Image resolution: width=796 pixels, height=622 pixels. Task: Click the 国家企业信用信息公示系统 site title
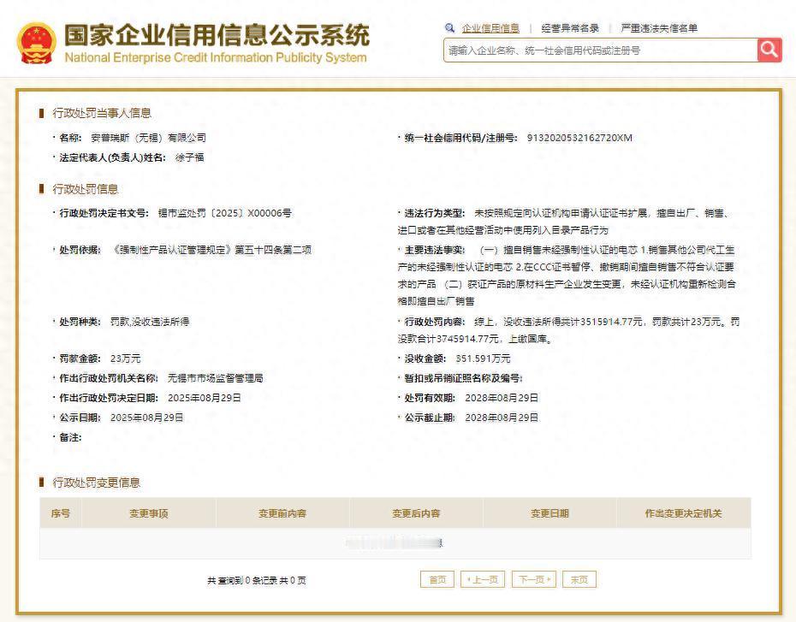(x=217, y=35)
